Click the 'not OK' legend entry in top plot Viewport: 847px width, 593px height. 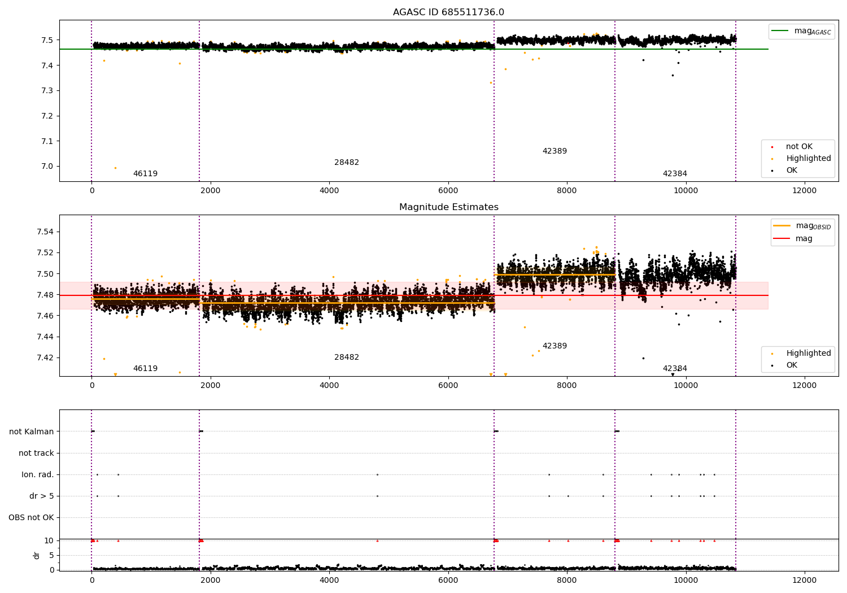[x=799, y=147]
